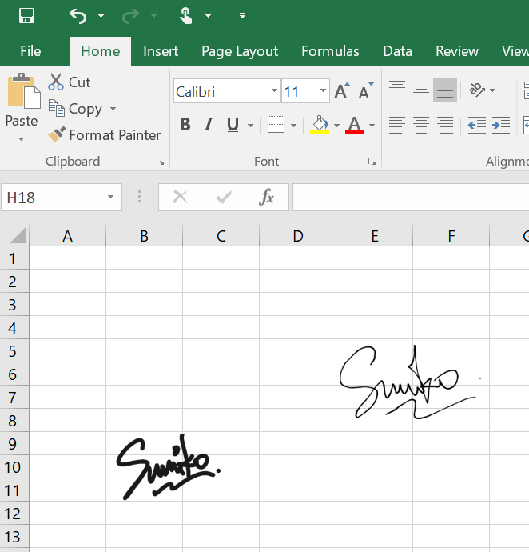Align text left
This screenshot has height=552, width=529.
397,125
